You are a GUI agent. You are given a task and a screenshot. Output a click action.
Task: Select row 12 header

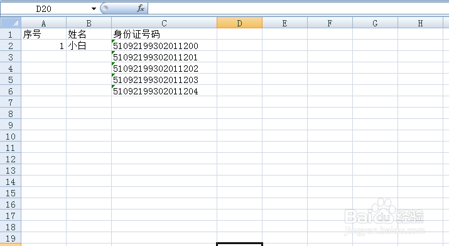11,159
